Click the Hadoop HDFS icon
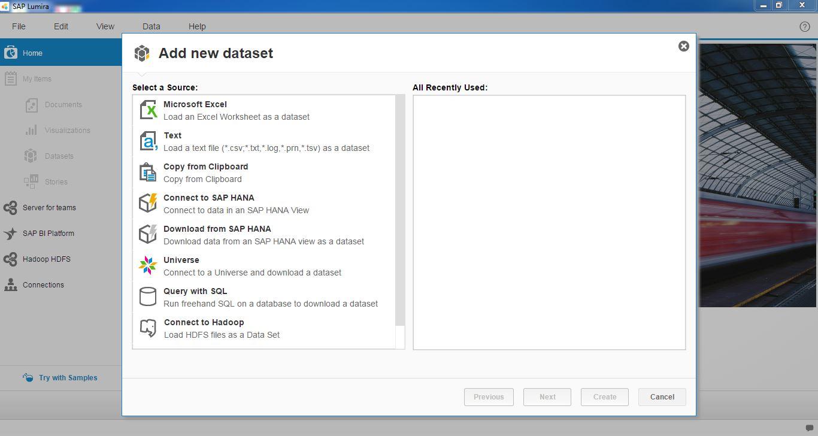The image size is (818, 436). (10, 259)
